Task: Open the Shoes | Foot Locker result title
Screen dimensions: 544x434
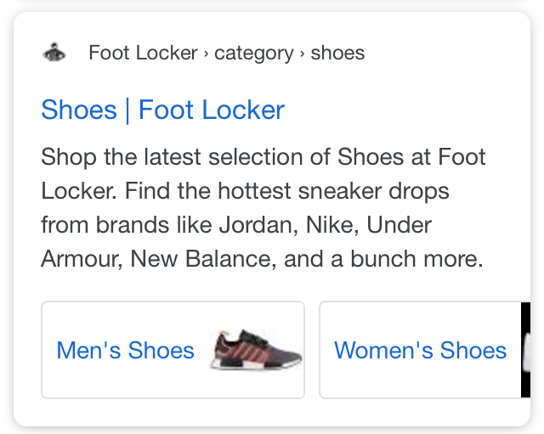Action: coord(162,110)
